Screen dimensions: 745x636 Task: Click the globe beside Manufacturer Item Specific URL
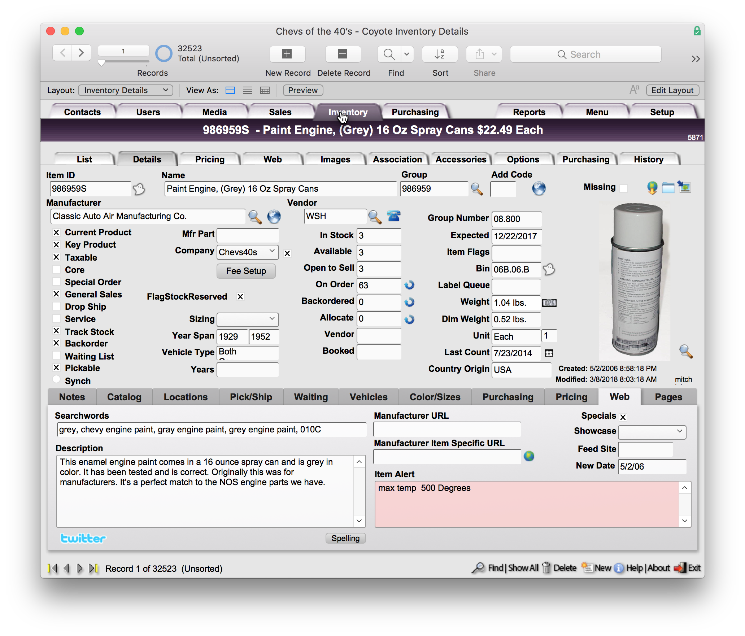click(529, 456)
